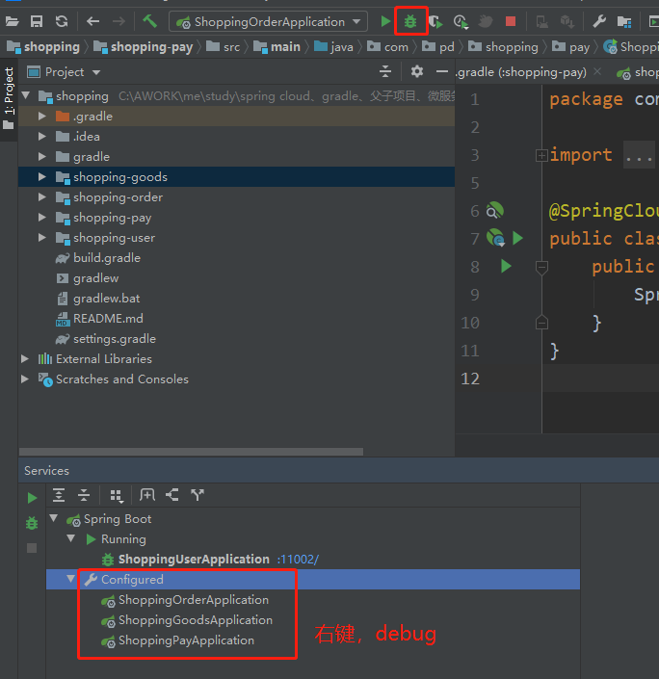The image size is (659, 679).
Task: Run service with the Services play icon
Action: click(32, 498)
